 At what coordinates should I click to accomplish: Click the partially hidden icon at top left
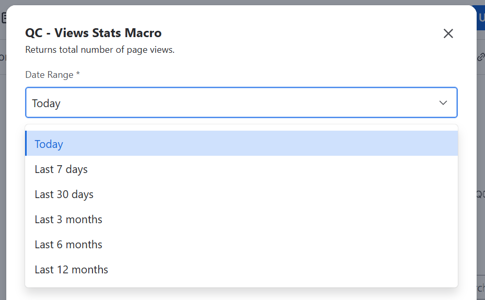coord(4,18)
